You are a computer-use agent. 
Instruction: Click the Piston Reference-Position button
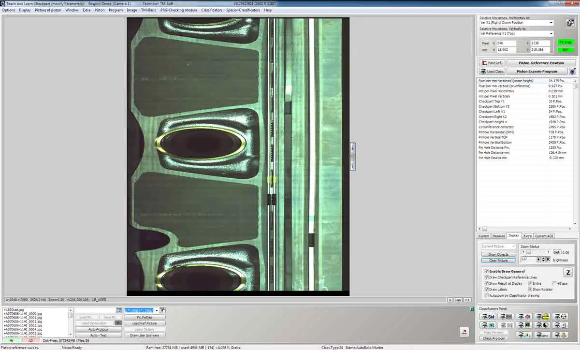pyautogui.click(x=541, y=63)
